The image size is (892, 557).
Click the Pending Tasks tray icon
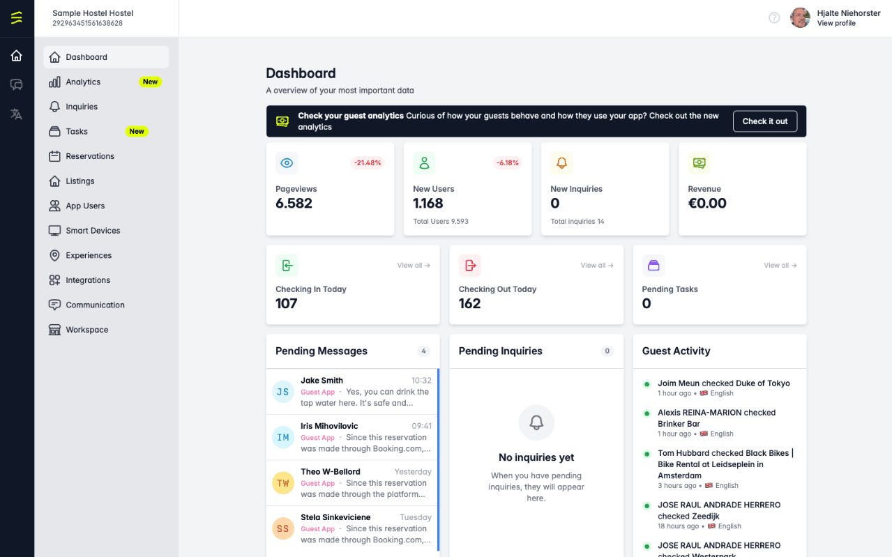tap(653, 266)
